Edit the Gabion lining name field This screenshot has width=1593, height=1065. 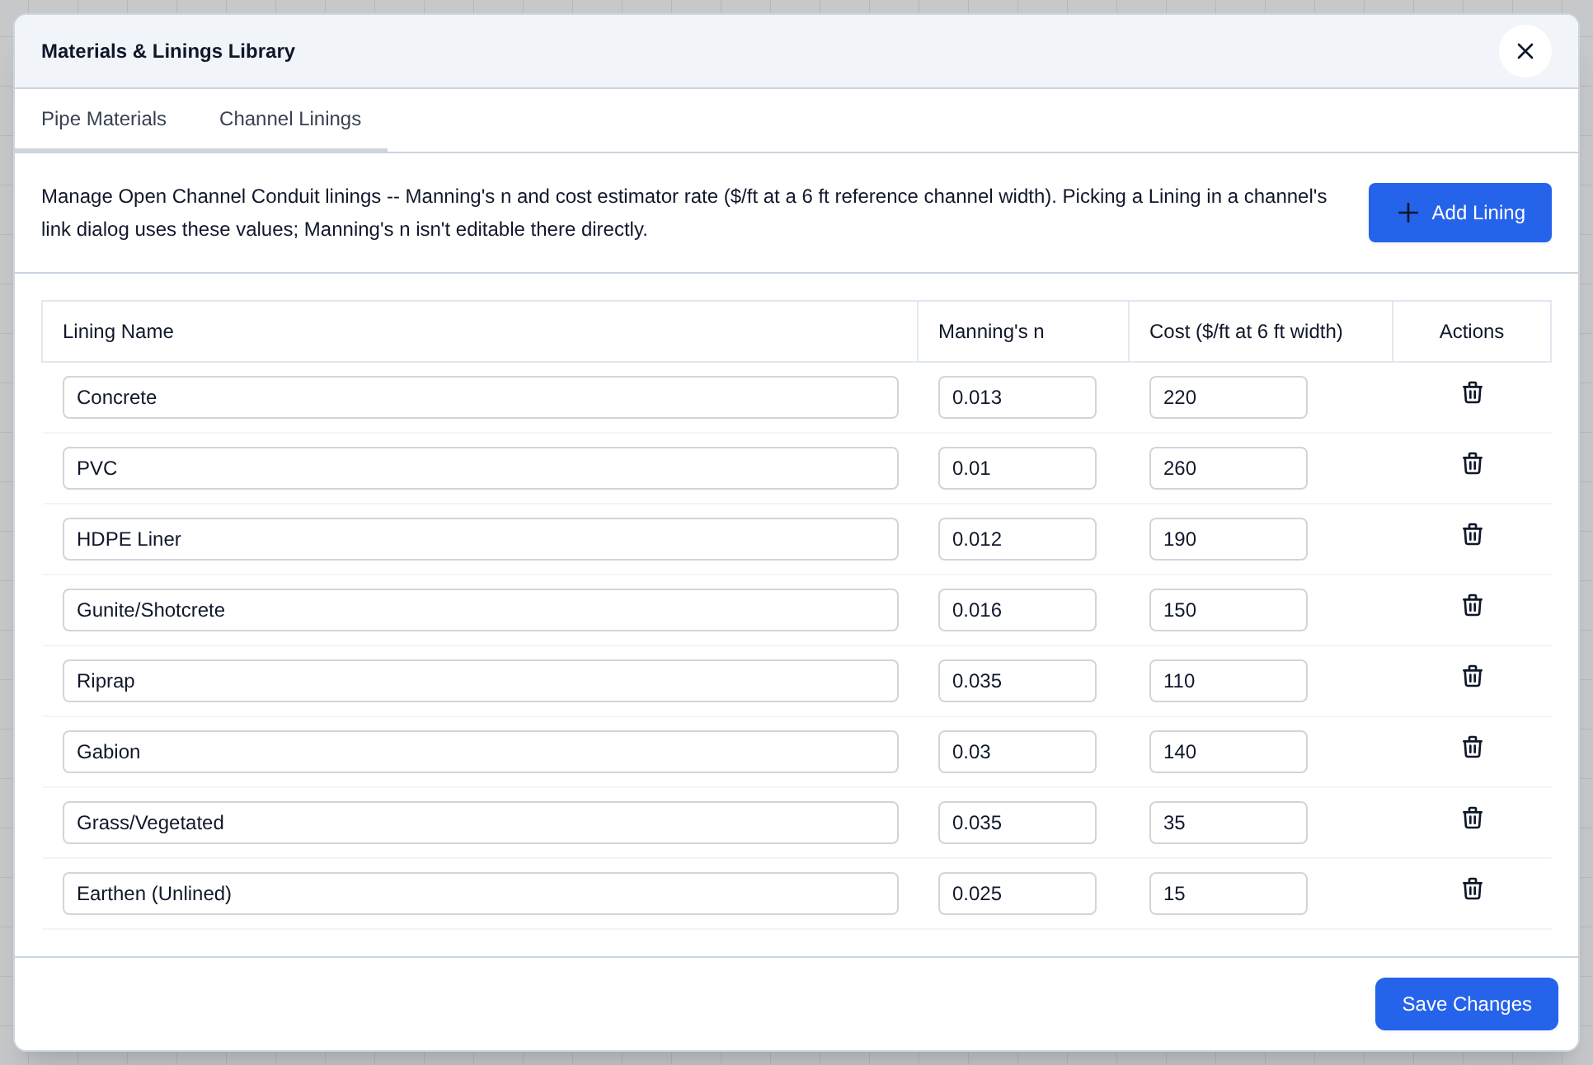click(x=480, y=752)
